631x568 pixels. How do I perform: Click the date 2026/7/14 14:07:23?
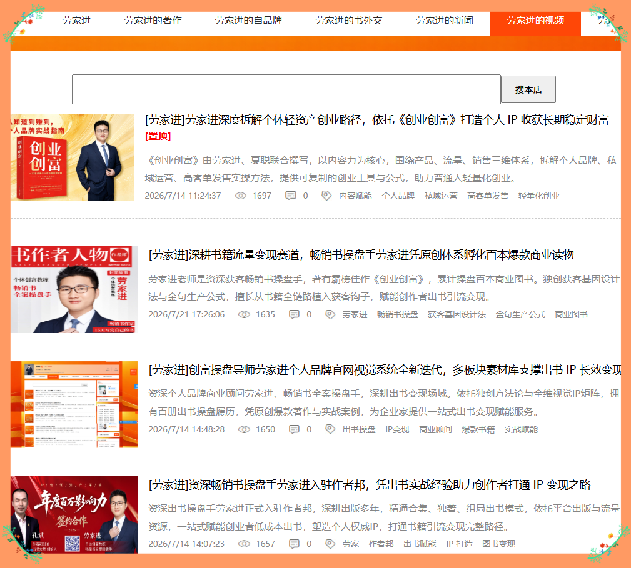186,544
